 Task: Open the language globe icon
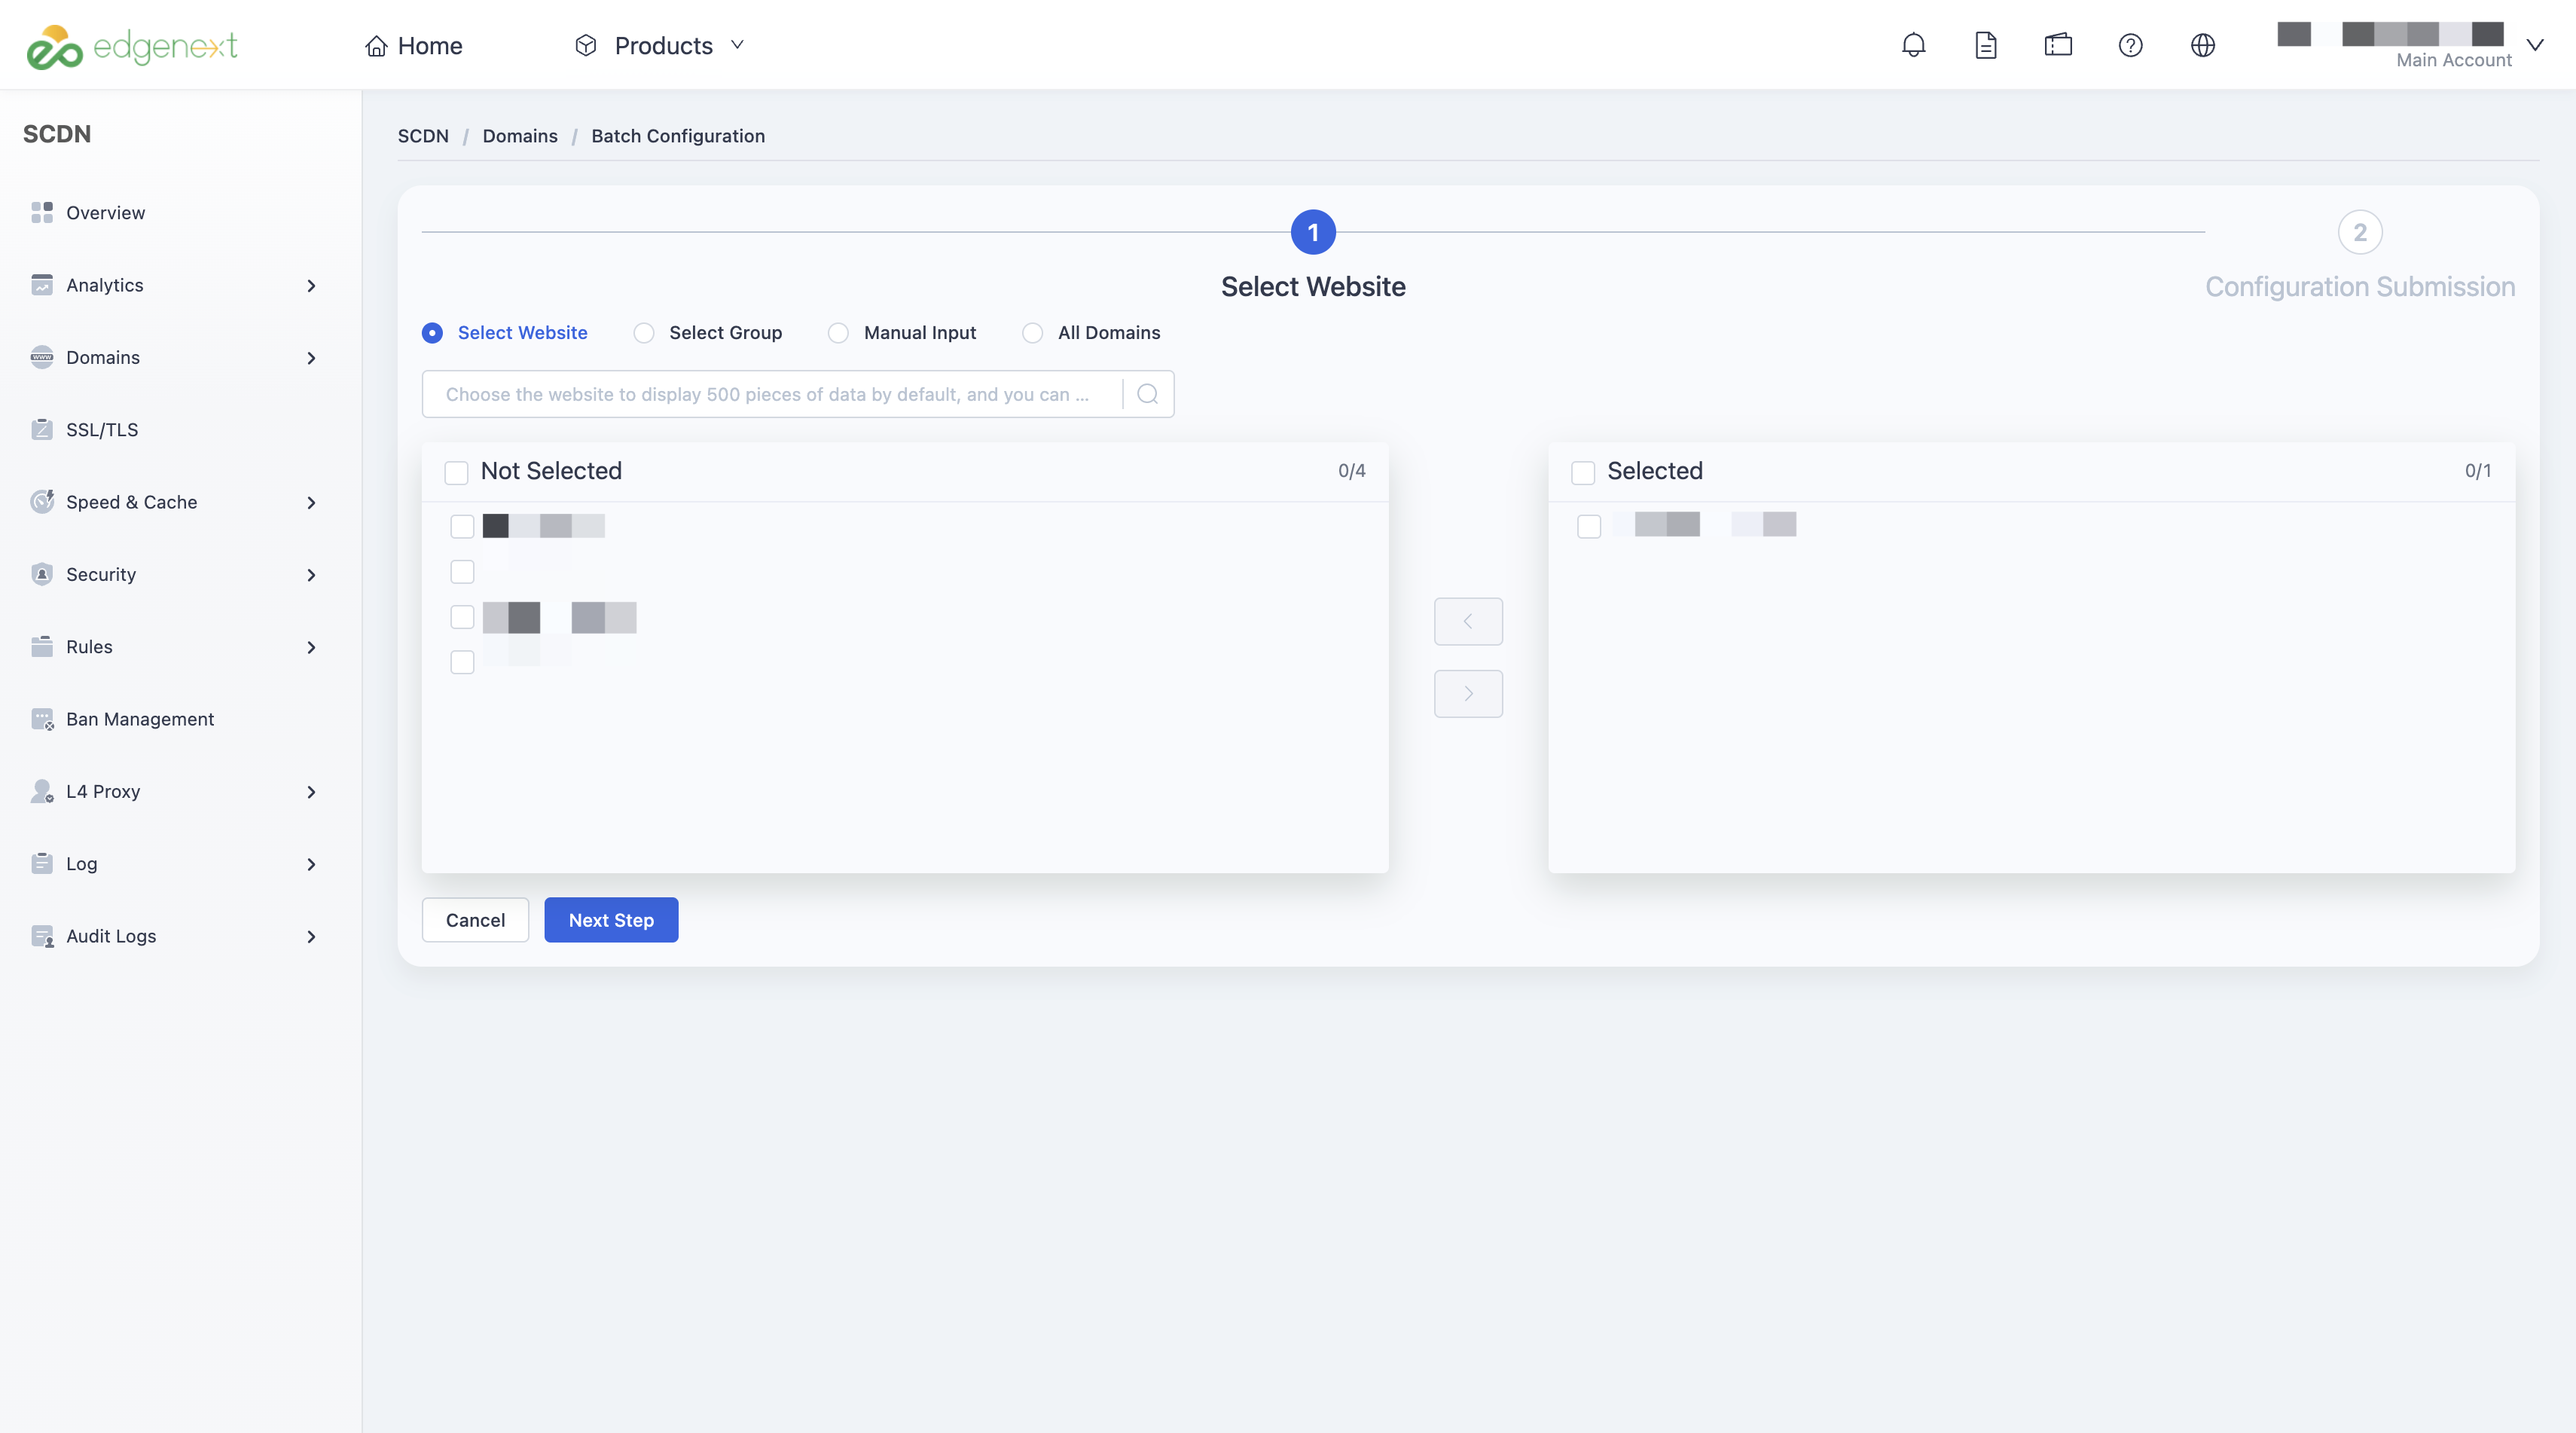point(2202,45)
